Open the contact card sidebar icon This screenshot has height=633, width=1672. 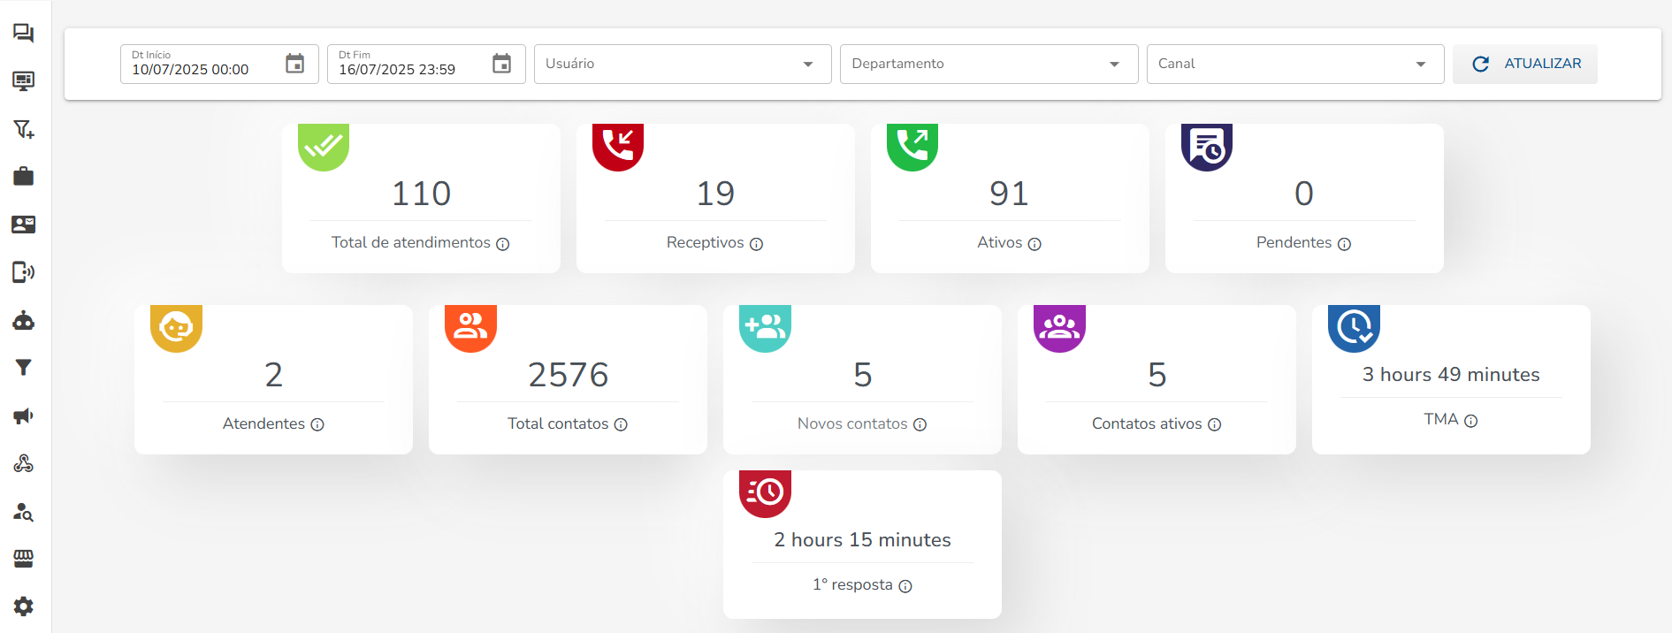point(24,225)
